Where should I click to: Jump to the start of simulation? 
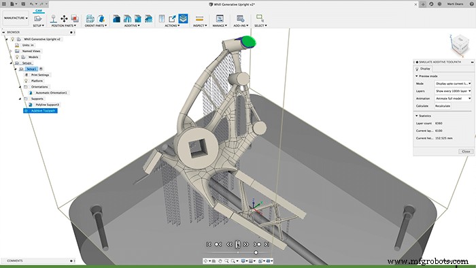tap(209, 244)
